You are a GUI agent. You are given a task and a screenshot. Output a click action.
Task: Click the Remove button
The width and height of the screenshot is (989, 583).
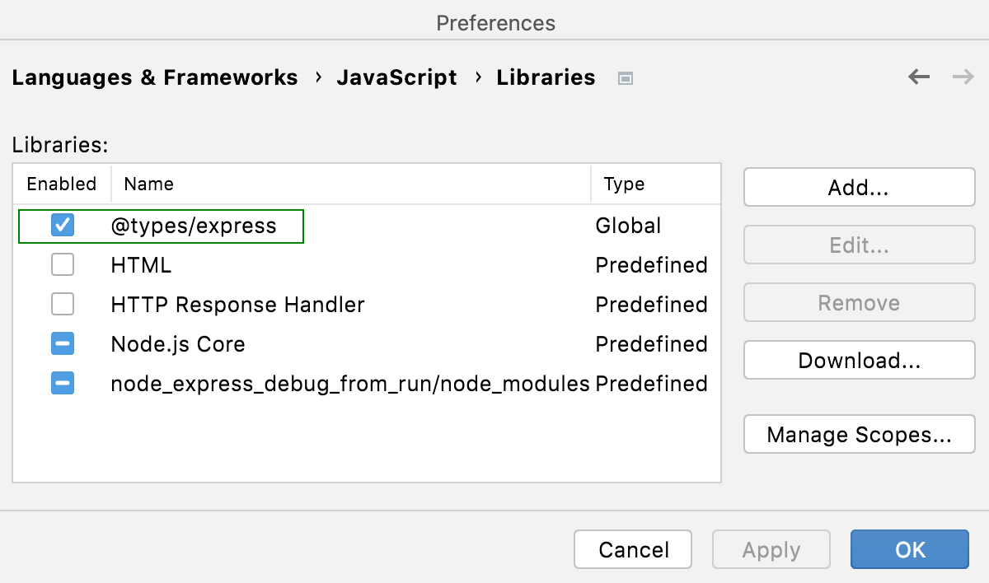click(859, 302)
